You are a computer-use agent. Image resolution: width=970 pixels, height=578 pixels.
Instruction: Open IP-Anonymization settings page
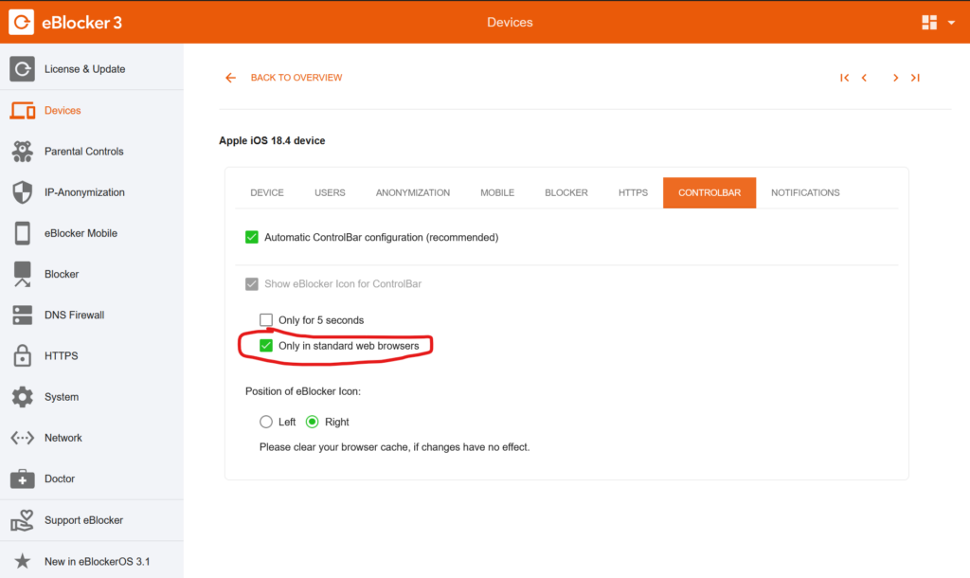tap(92, 191)
